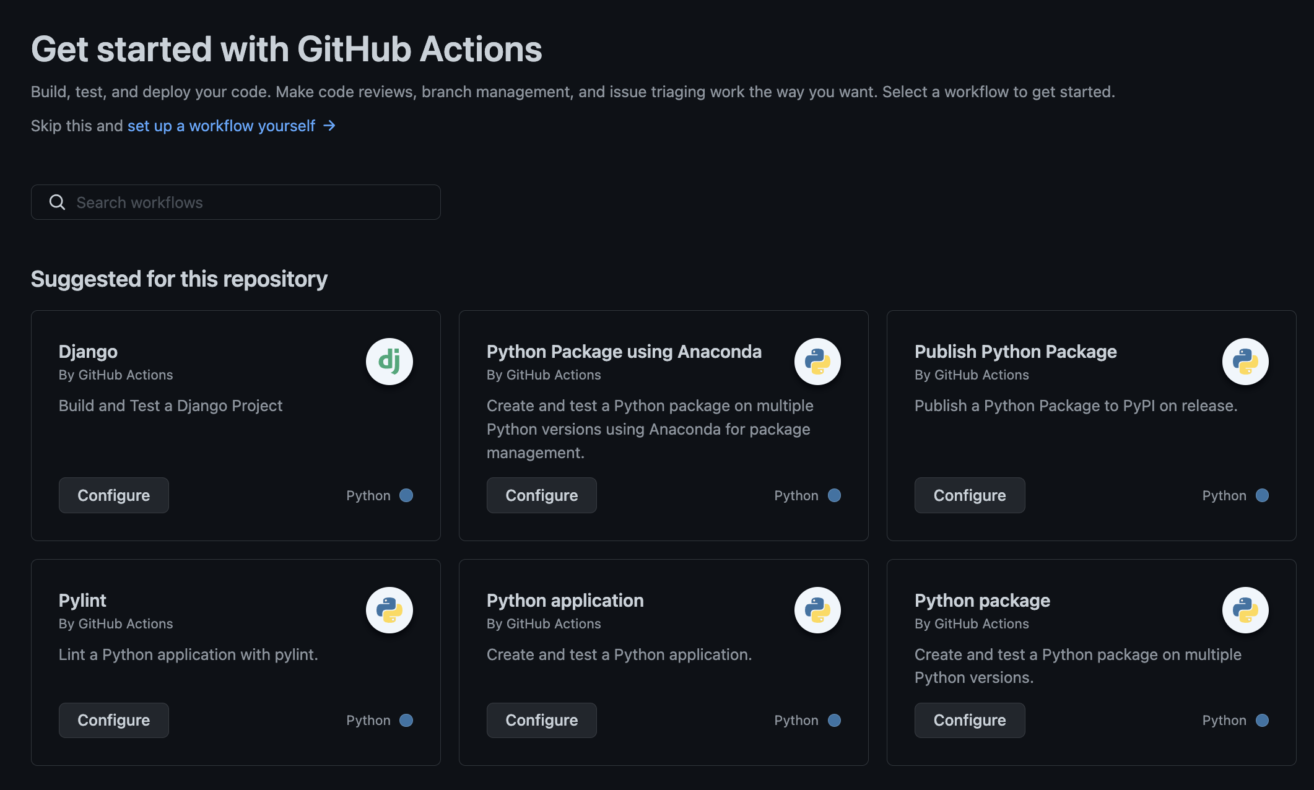The width and height of the screenshot is (1314, 790).
Task: Open set up a workflow yourself link
Action: (221, 126)
